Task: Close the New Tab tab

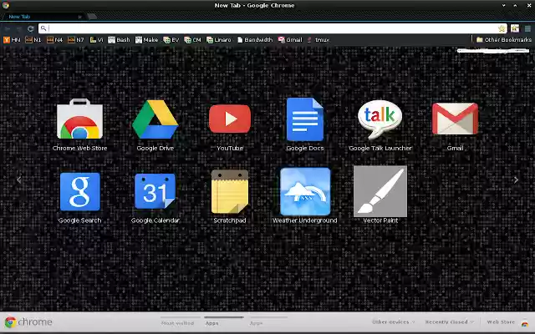Action: 80,17
